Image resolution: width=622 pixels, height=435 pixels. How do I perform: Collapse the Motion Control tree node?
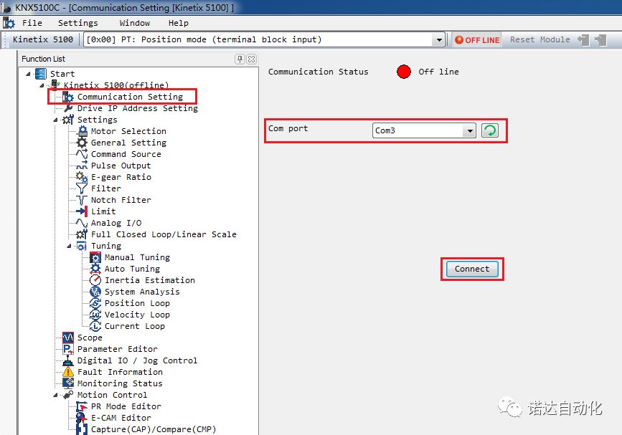click(55, 395)
